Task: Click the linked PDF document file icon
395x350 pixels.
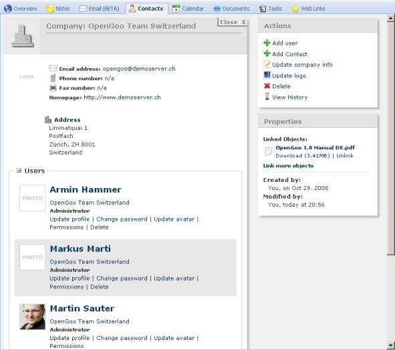Action: click(x=269, y=151)
